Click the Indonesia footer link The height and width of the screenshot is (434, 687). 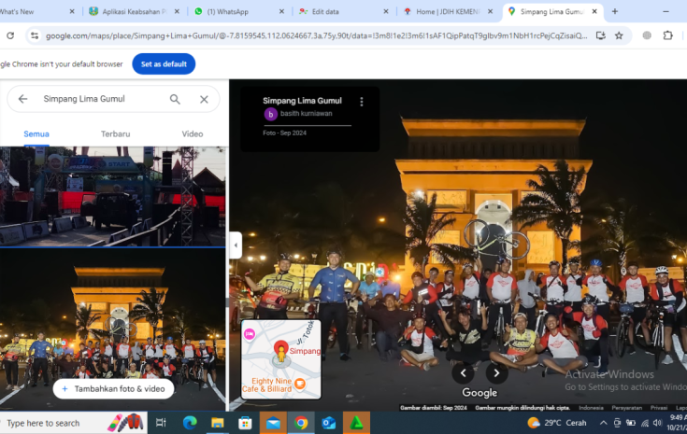click(x=591, y=408)
